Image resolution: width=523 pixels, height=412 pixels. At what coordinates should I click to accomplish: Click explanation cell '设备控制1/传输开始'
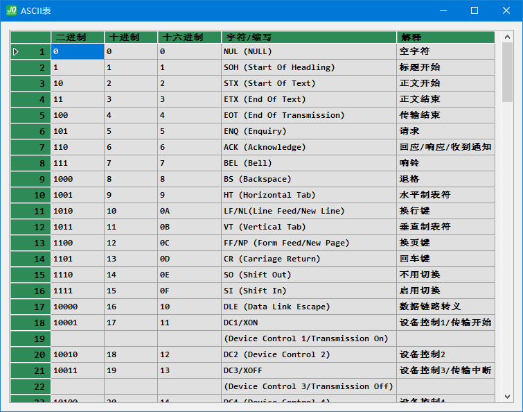(445, 323)
